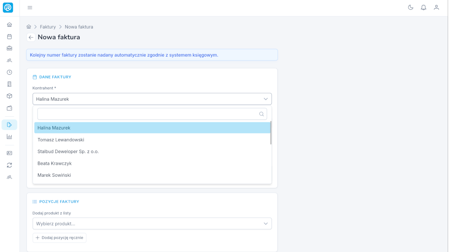Toggle the hamburger menu button
This screenshot has width=449, height=252.
pos(30,8)
